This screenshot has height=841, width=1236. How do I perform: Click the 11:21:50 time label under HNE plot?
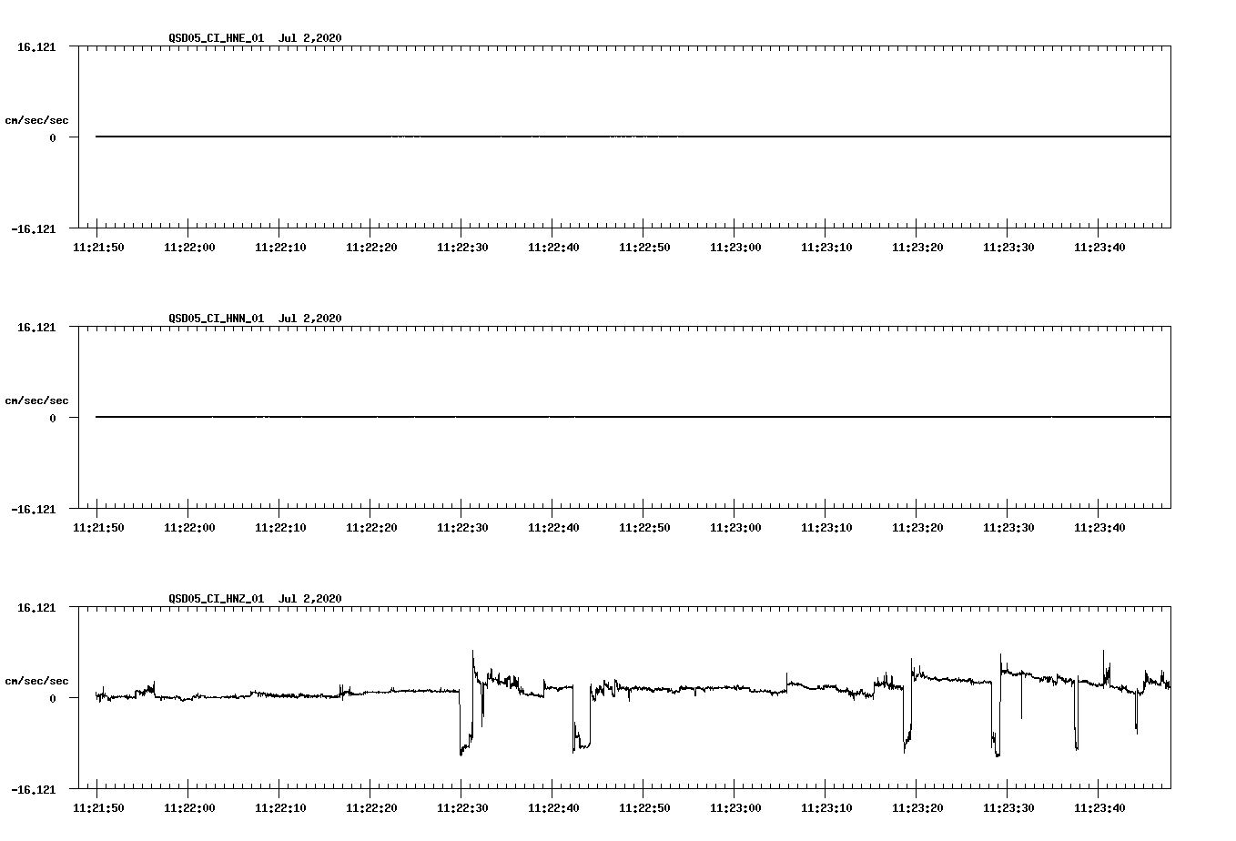tap(98, 248)
